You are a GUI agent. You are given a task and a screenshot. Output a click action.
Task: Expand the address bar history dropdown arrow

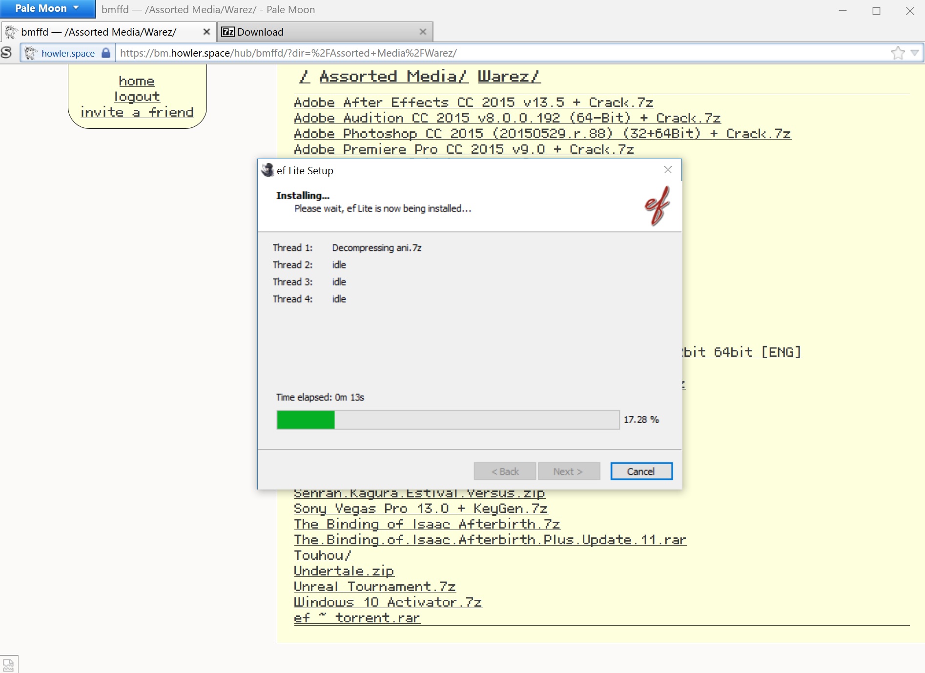coord(915,53)
